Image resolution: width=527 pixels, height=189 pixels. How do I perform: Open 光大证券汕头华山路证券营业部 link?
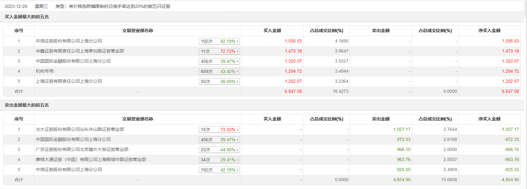click(80, 129)
